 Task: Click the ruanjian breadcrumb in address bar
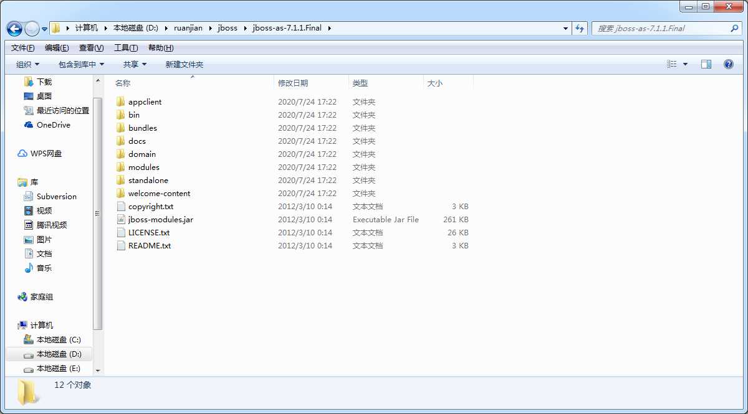(189, 28)
